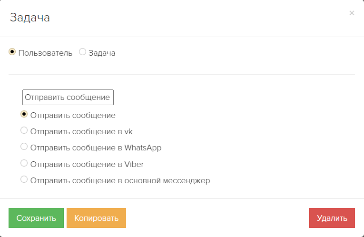
Task: Click the Пользователь label text
Action: [x=45, y=53]
